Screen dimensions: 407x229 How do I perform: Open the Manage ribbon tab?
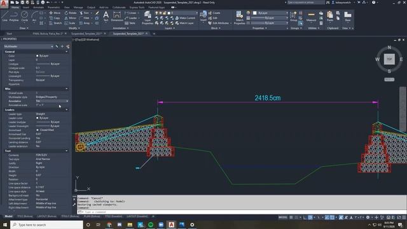78,7
